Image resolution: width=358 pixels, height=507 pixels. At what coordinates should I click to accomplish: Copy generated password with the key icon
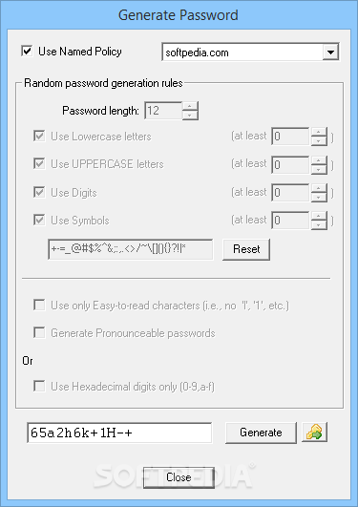click(314, 432)
